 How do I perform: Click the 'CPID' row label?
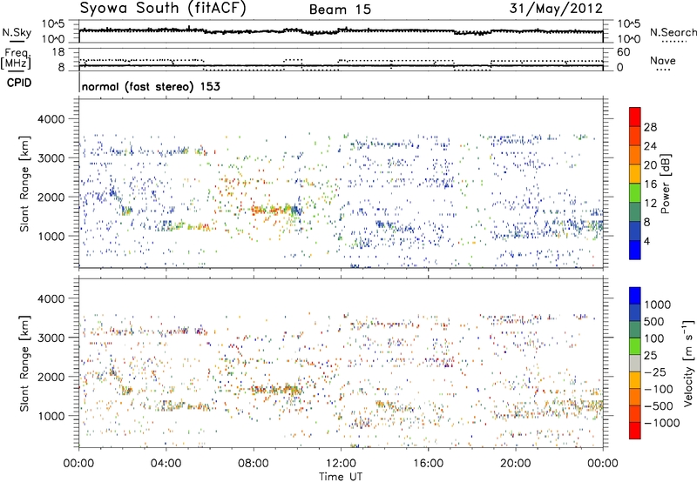tap(18, 83)
